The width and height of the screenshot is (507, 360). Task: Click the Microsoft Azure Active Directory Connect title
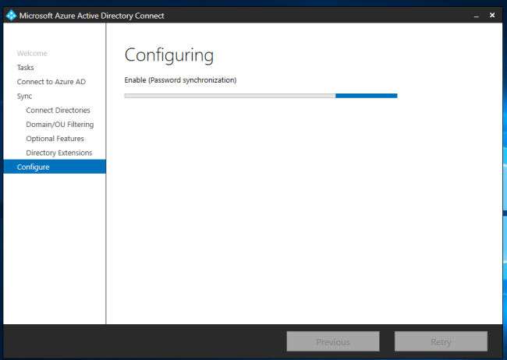[x=92, y=16]
